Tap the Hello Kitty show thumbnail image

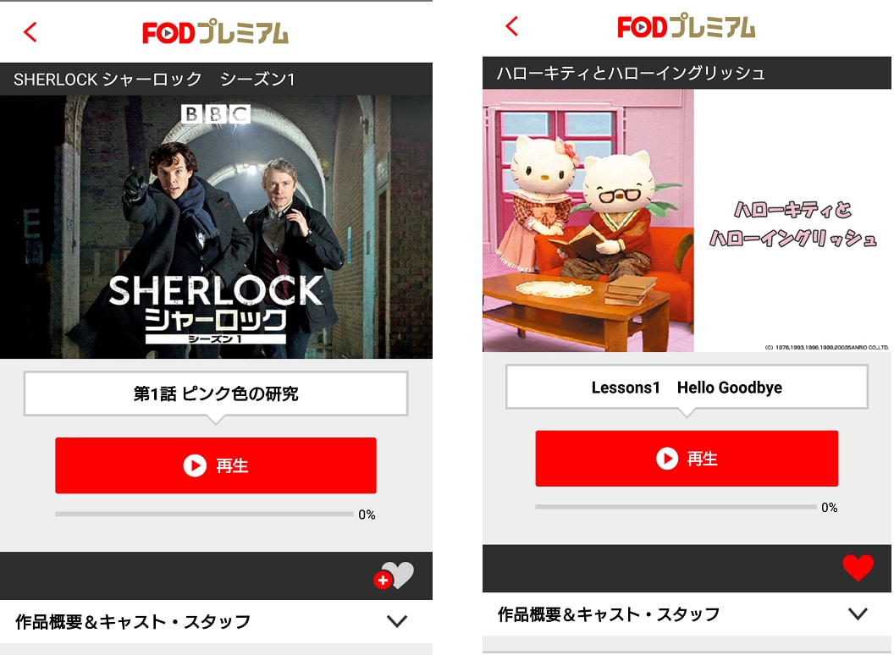[687, 221]
